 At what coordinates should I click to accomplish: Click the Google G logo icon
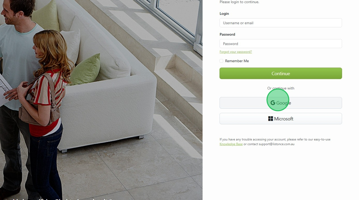coord(273,103)
